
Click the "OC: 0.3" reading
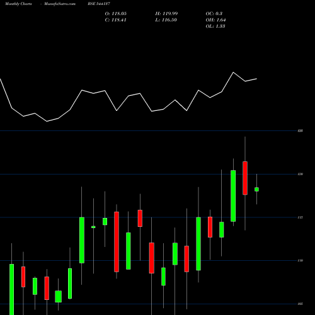214,14
